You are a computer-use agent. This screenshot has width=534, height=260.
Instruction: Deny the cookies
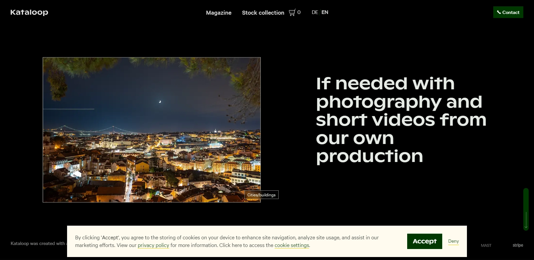coord(453,241)
